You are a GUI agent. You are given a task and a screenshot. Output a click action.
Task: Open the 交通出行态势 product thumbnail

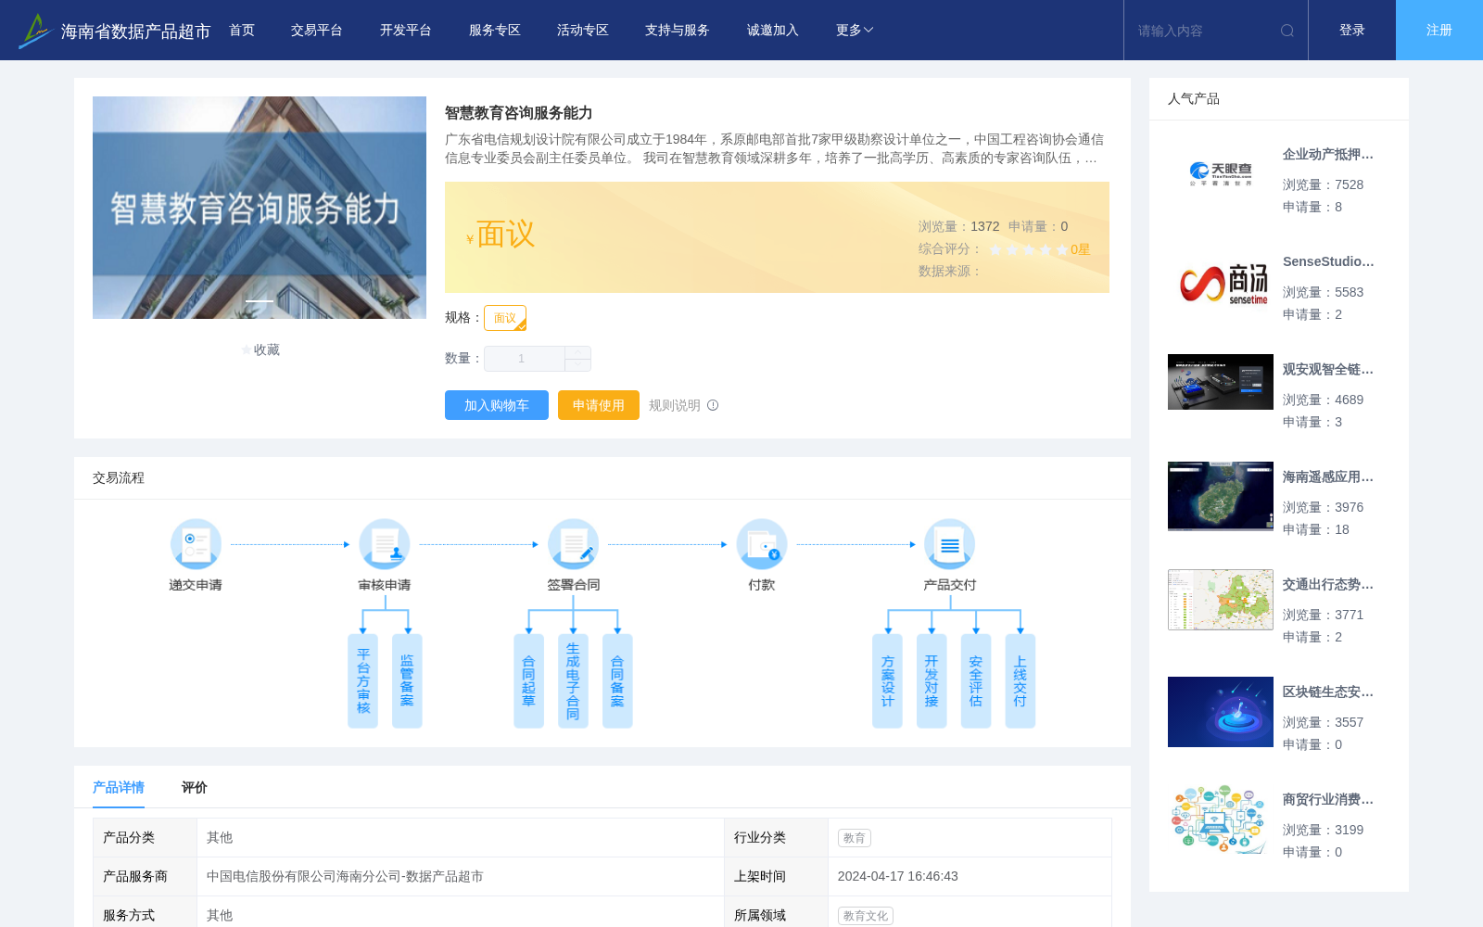tap(1221, 600)
